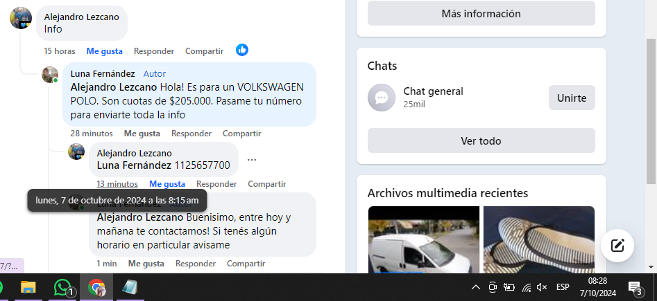Switch to Chrome in the taskbar
The height and width of the screenshot is (301, 657).
click(96, 287)
